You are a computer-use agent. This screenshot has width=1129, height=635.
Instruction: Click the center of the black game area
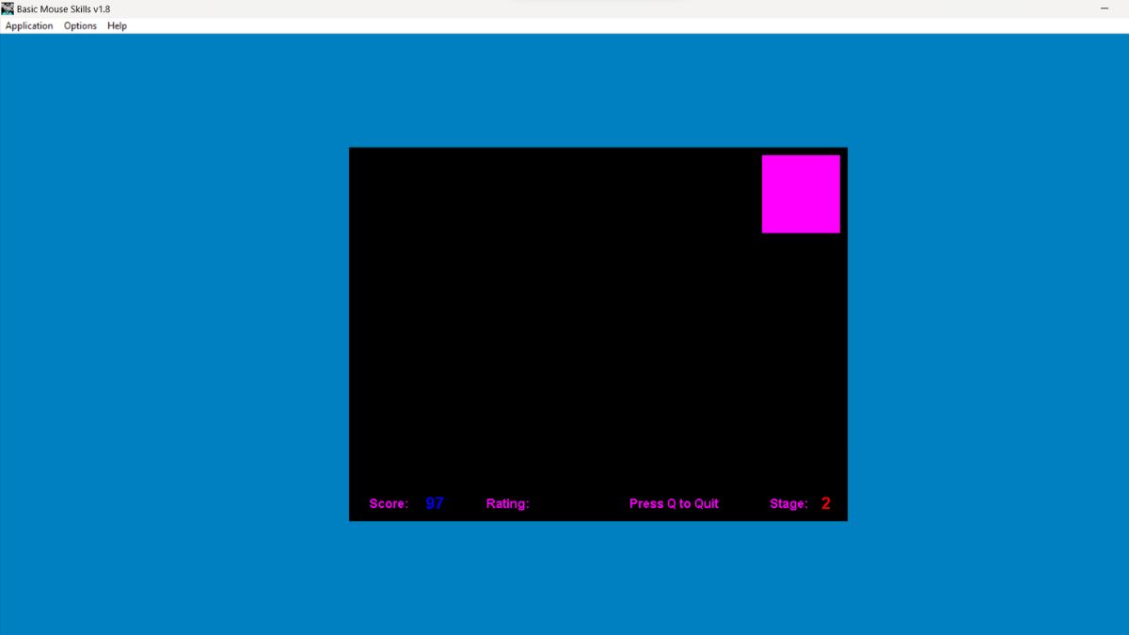(597, 334)
